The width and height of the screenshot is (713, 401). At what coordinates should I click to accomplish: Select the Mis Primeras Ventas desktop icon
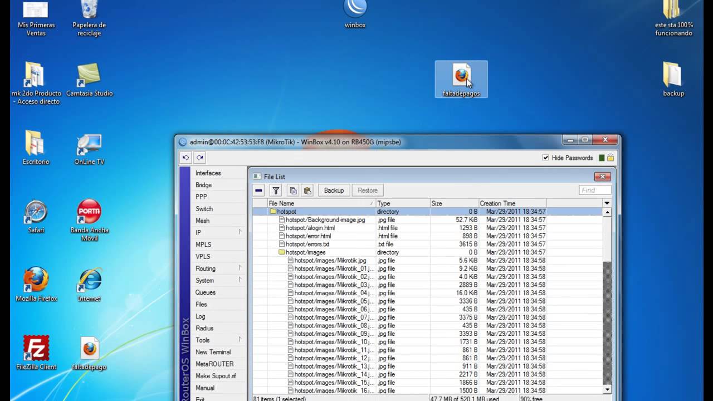36,18
